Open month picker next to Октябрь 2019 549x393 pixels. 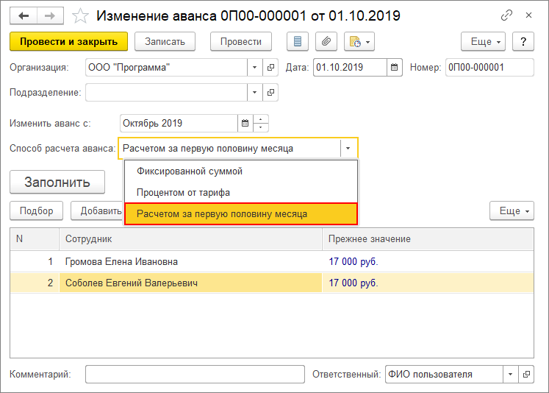click(245, 124)
